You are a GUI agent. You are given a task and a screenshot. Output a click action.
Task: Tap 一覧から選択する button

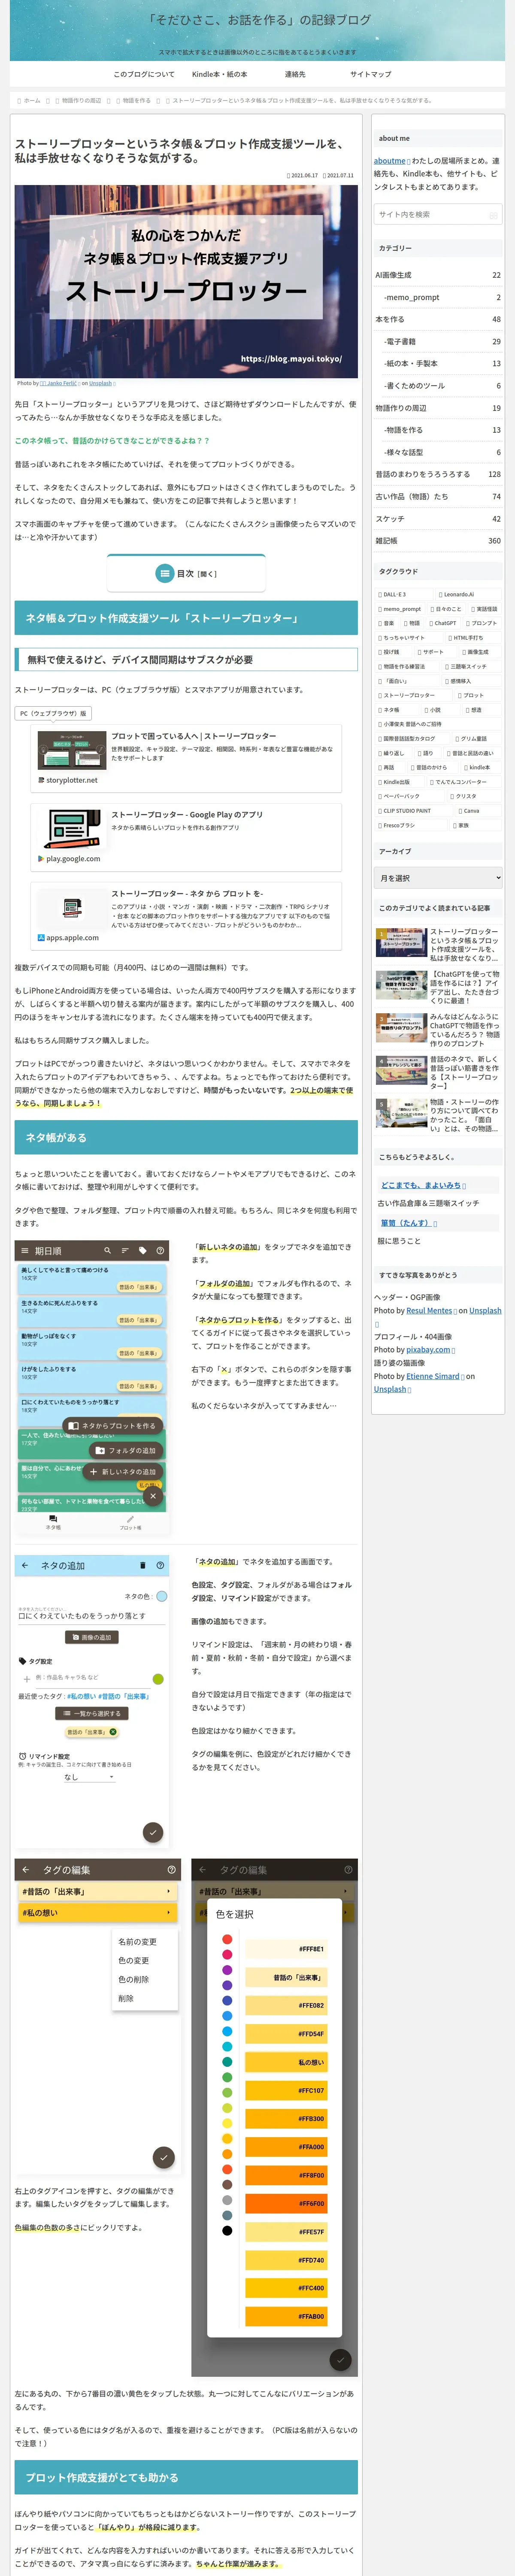pos(91,1713)
